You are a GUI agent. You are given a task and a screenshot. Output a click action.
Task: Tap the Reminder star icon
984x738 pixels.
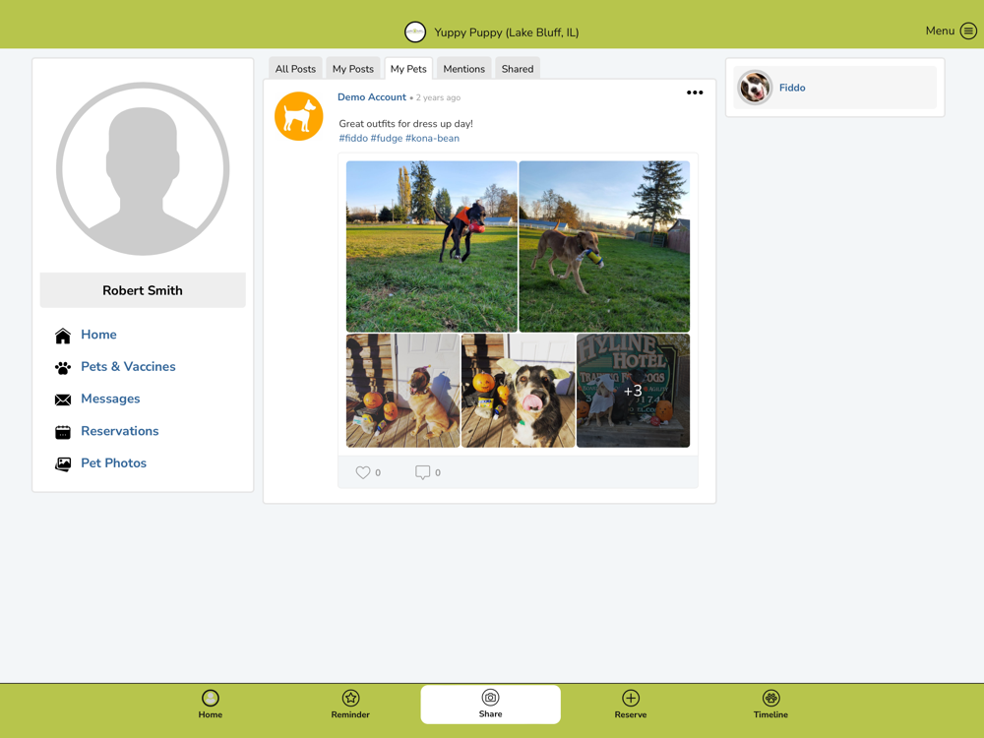350,698
